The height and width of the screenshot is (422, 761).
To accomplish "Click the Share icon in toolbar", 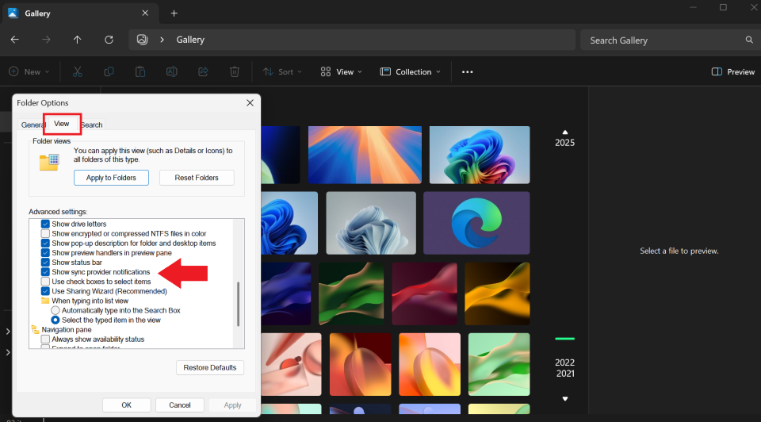I will pyautogui.click(x=203, y=71).
